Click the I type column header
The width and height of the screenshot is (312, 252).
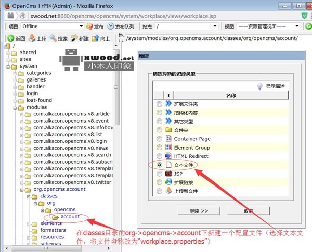tap(168, 96)
